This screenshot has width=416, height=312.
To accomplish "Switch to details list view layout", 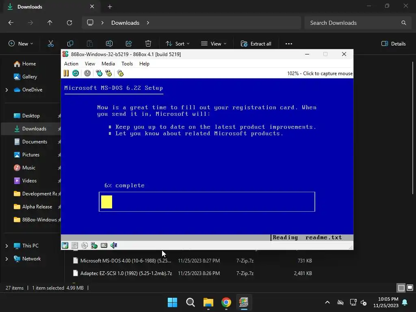I will click(x=401, y=288).
